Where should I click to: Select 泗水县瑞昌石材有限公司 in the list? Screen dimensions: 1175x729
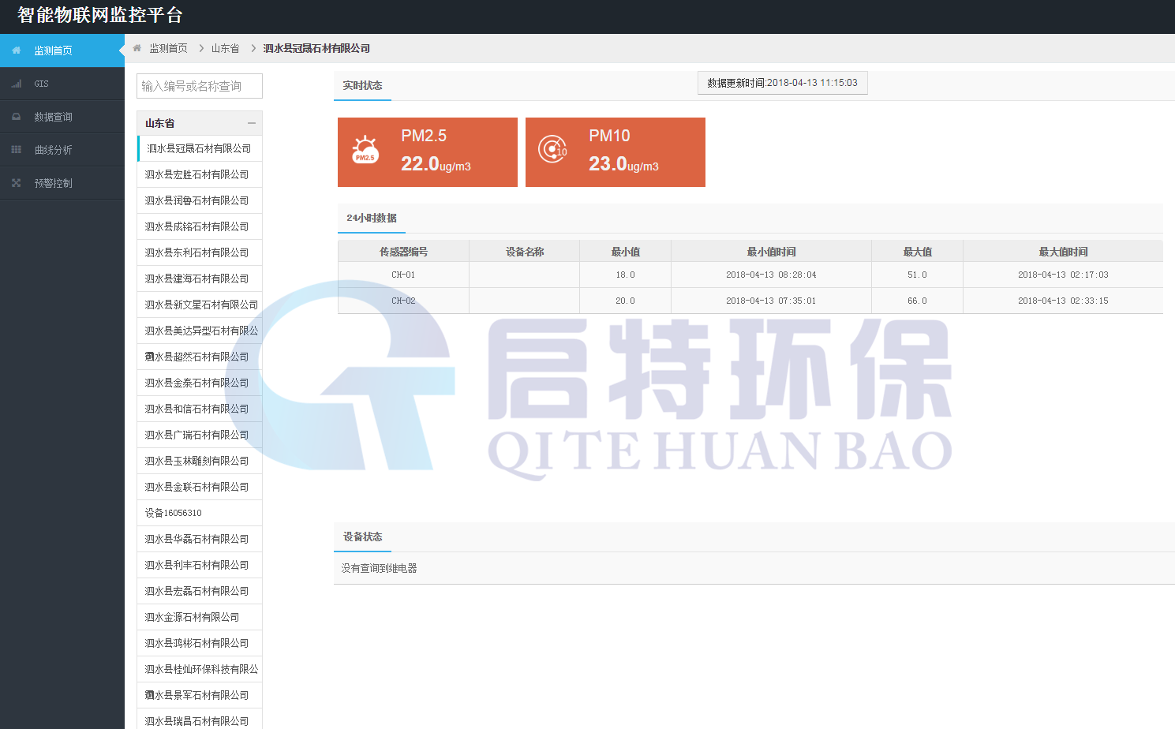(x=200, y=719)
